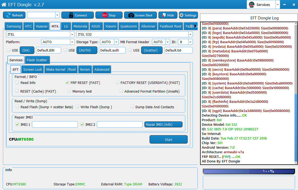Enable RESET (Cache) (FAST) checkbox
The width and height of the screenshot is (298, 190).
(17, 91)
